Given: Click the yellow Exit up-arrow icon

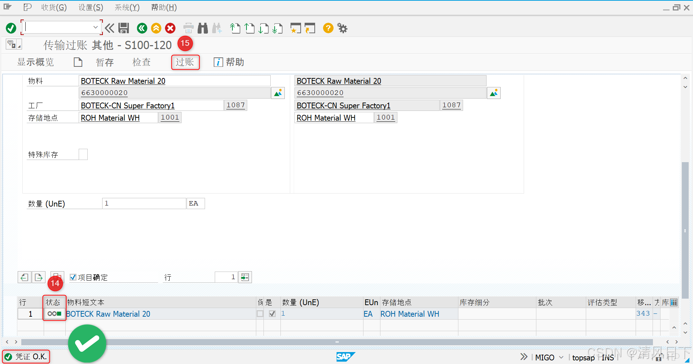Looking at the screenshot, I should [156, 28].
